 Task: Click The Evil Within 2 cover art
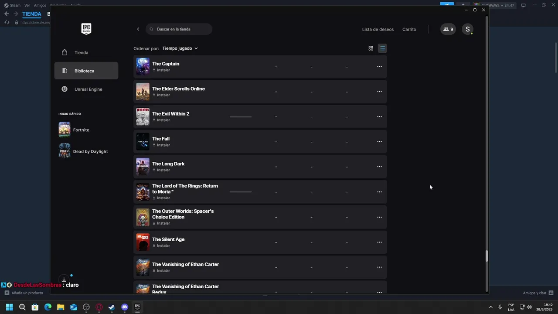coord(143,116)
